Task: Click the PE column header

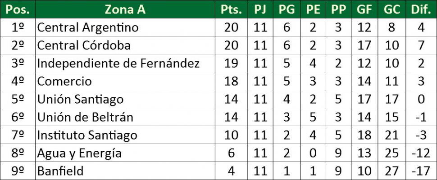Action: tap(313, 9)
